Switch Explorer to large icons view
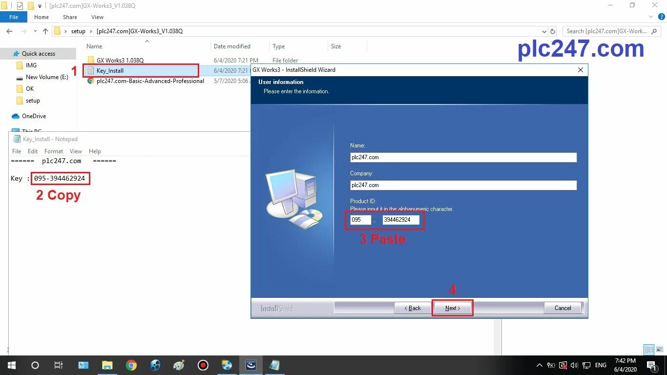The width and height of the screenshot is (667, 375). point(659,350)
